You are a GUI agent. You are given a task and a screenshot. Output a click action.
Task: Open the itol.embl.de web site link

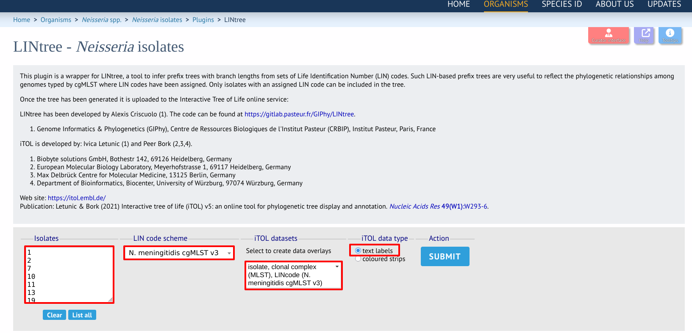click(77, 198)
